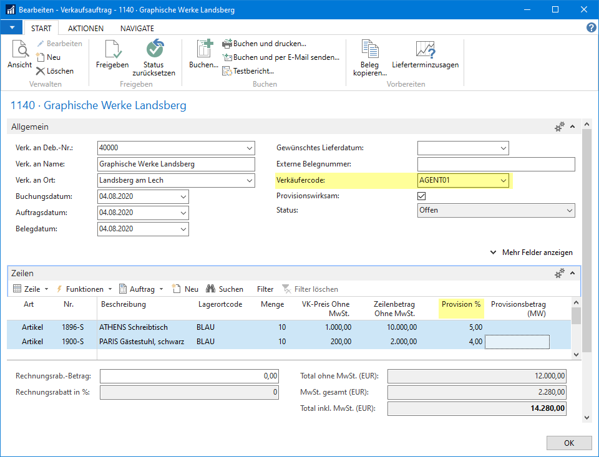Switch to the NAVIGATE ribbon tab
The height and width of the screenshot is (457, 599).
(137, 28)
